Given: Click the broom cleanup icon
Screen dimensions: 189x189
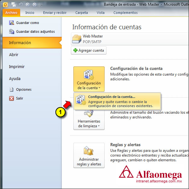Looking at the screenshot, I should (x=89, y=113).
